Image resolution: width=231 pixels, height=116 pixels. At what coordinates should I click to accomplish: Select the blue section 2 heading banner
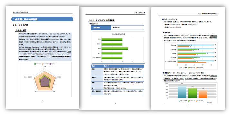click(42, 19)
